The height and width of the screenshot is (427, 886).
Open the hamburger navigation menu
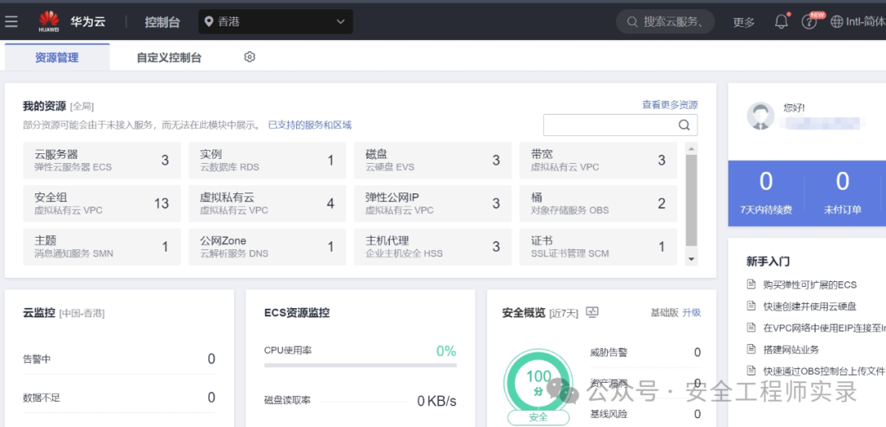11,21
